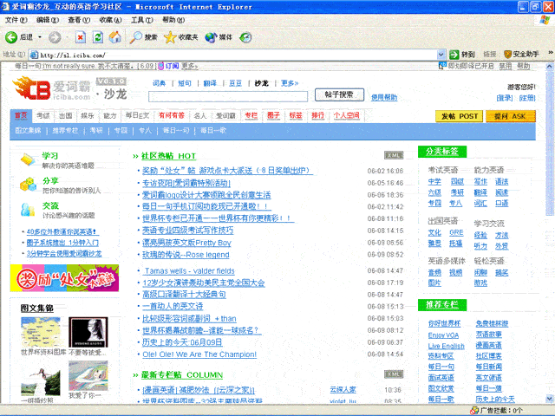Click the 分享 cubes icon
Screen dimensions: 555x416
tap(28, 185)
